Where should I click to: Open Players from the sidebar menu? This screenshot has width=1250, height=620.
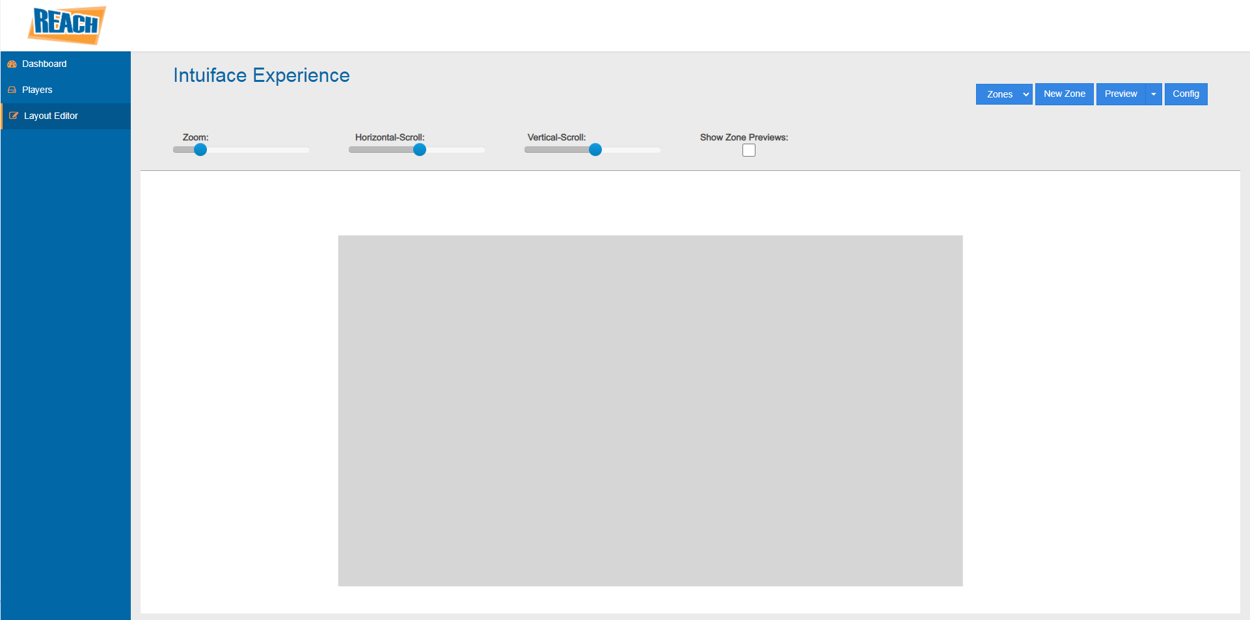(x=37, y=90)
